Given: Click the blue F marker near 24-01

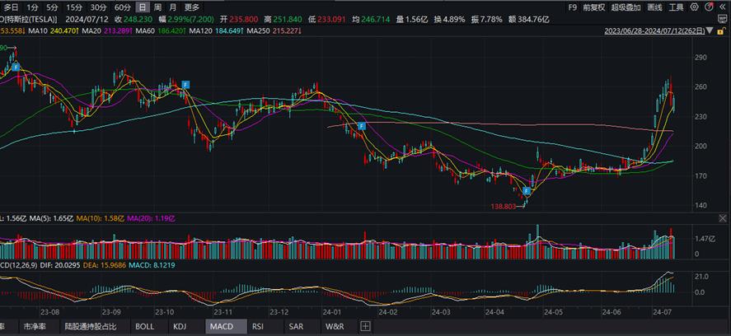Looking at the screenshot, I should tap(362, 126).
